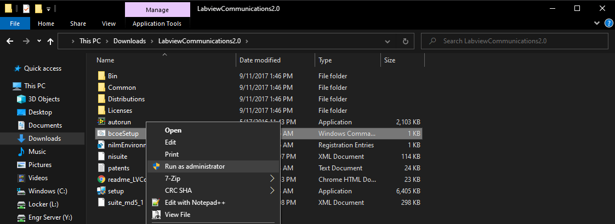Screen dimensions: 615x224
Task: Click the Refresh icon in address bar
Action: [405, 41]
